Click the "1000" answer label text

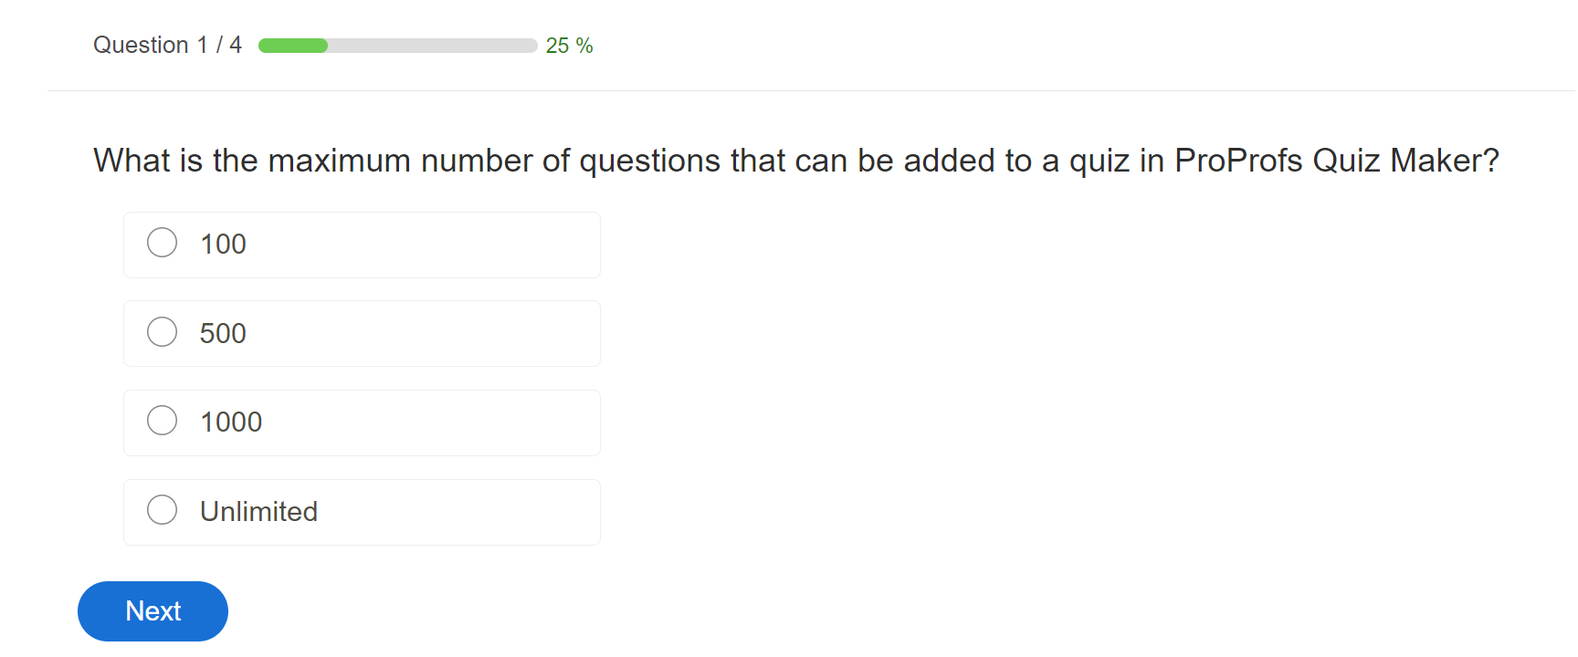click(231, 422)
